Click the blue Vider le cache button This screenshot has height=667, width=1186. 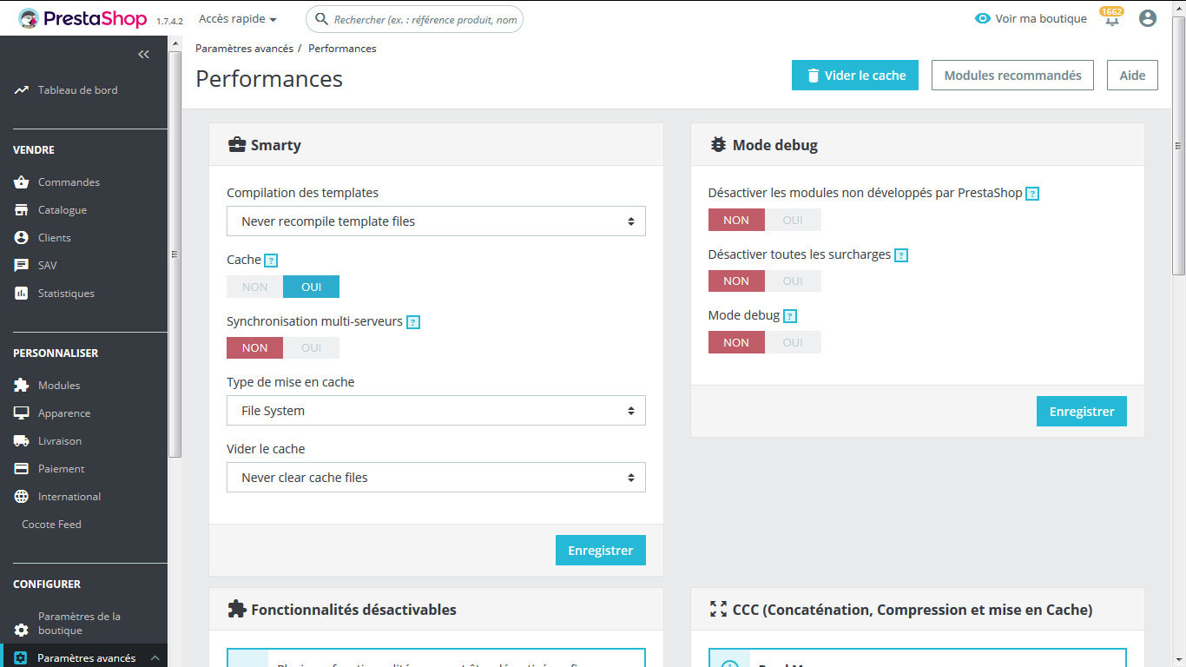click(855, 76)
